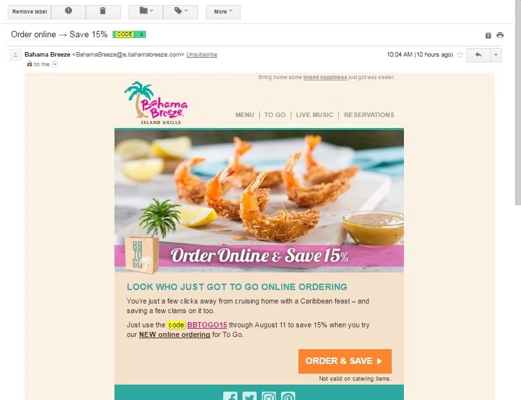
Task: Delete this email with trash icon
Action: coord(103,12)
